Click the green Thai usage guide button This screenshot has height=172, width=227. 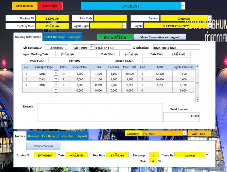click(115, 37)
